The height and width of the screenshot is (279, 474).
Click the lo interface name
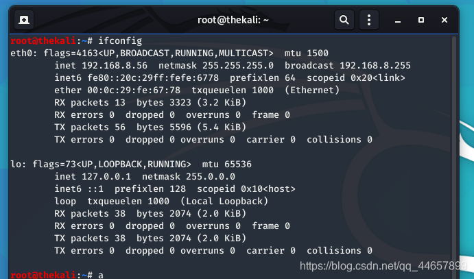[x=16, y=165]
